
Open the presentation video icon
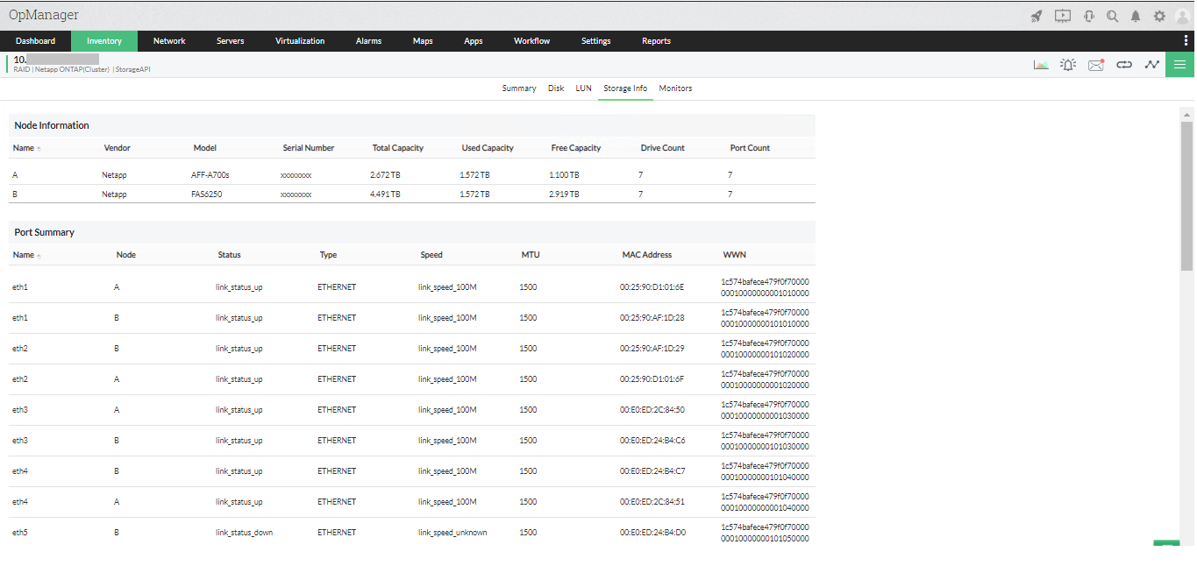1063,16
